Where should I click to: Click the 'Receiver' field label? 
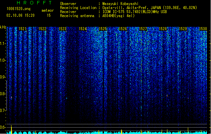click(68, 12)
